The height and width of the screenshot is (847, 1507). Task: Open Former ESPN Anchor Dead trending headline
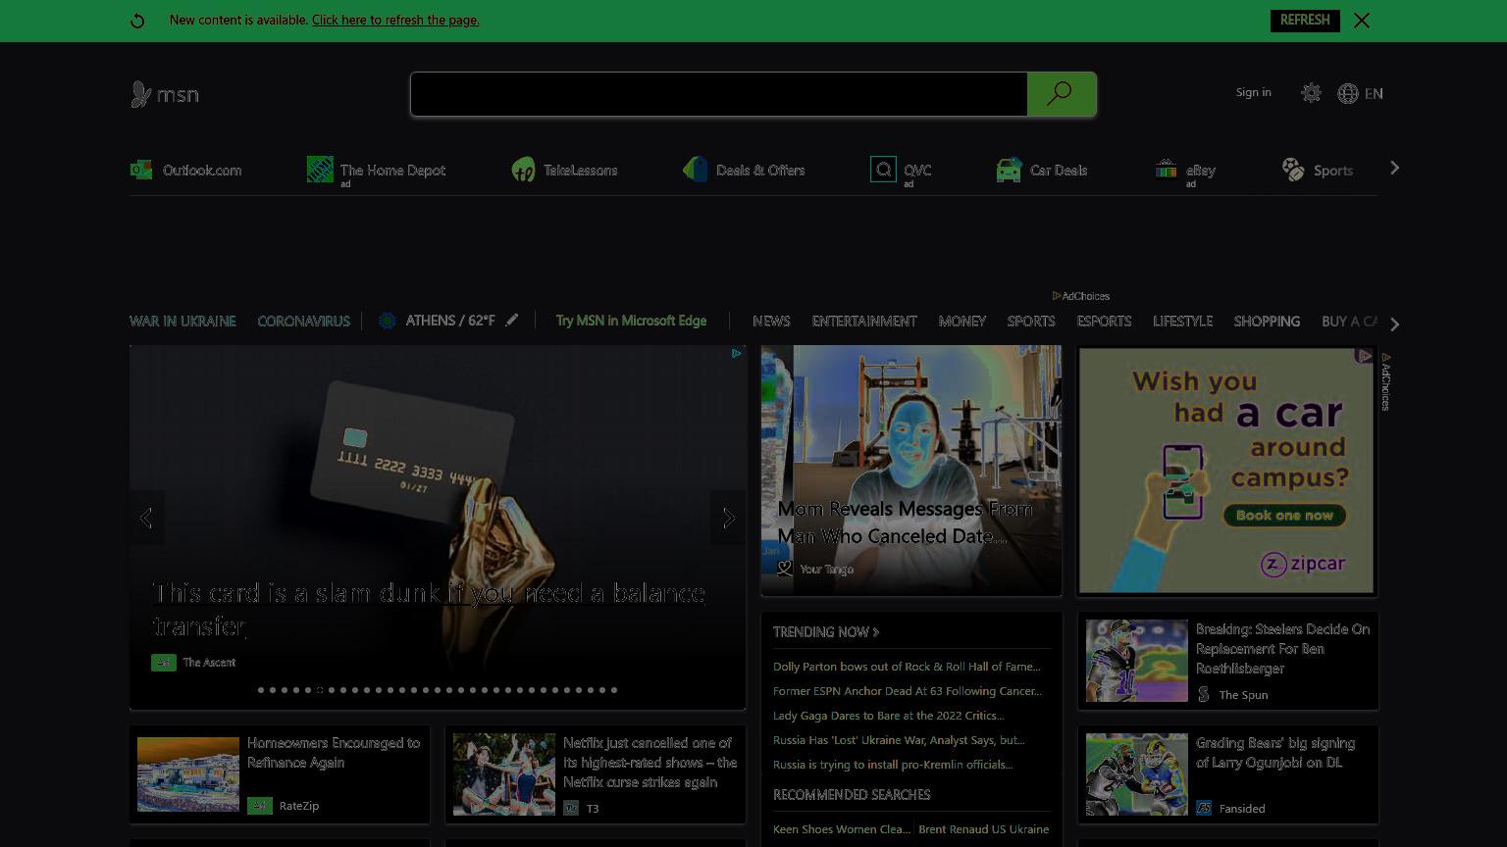coord(908,691)
